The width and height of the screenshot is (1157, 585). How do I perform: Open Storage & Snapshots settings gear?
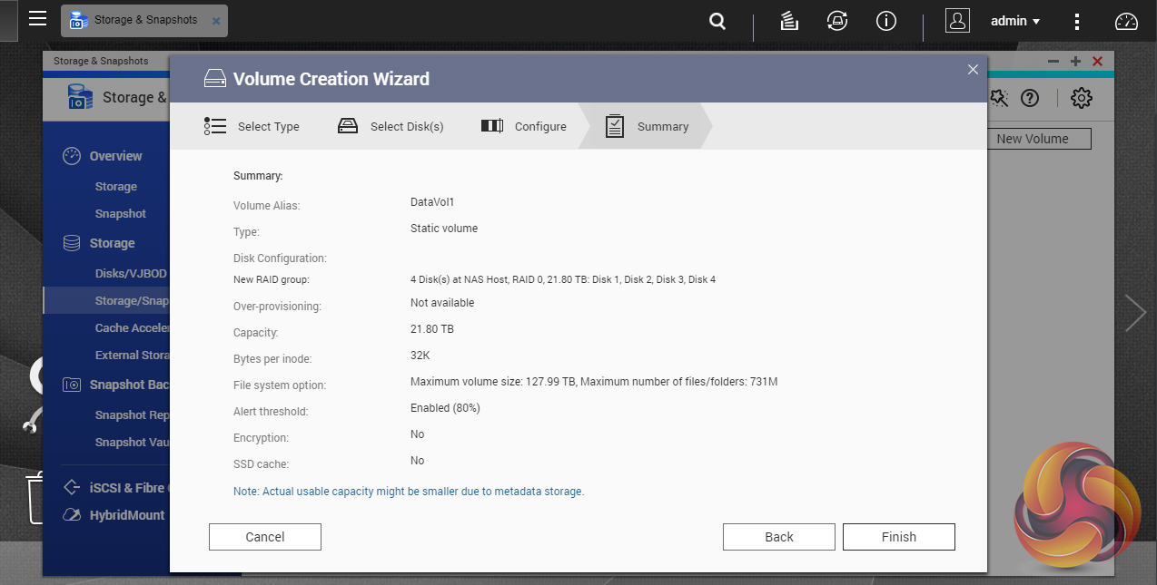pyautogui.click(x=1081, y=98)
